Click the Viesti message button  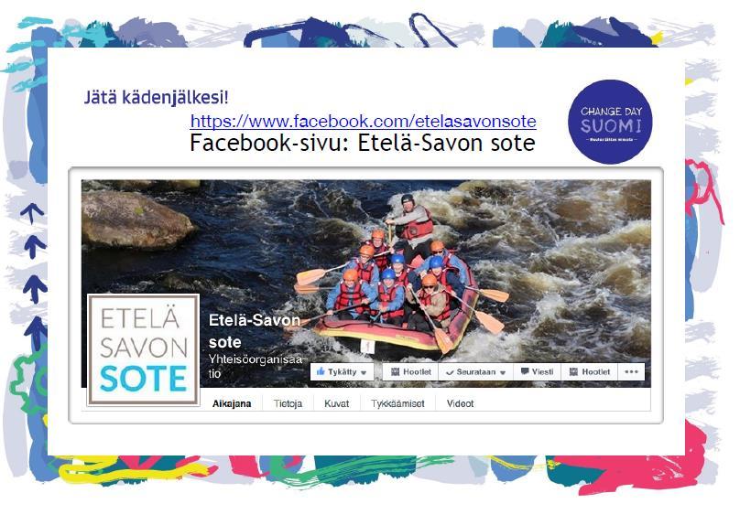[537, 372]
